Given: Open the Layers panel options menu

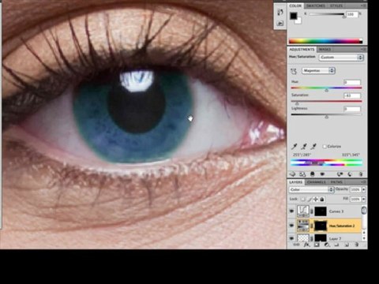Looking at the screenshot, I should (x=363, y=182).
